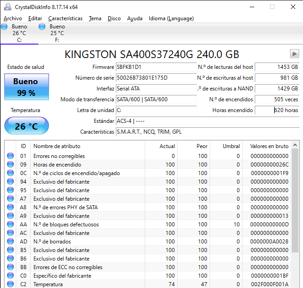
Task: Open the Características menu
Action: click(65, 18)
